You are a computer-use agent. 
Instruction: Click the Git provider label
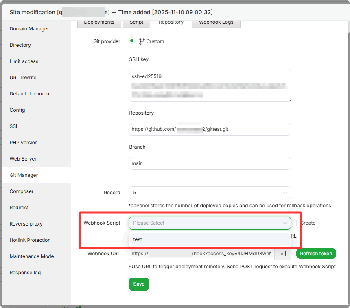coord(107,41)
